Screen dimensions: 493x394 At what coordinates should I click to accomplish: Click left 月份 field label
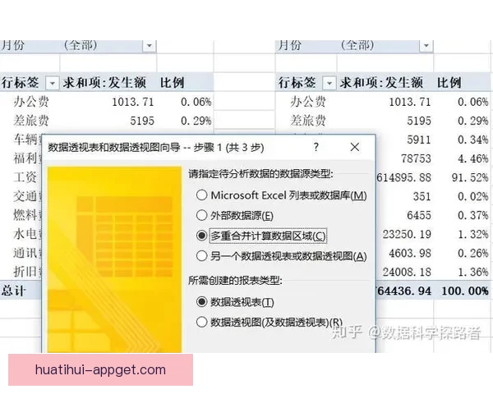click(x=13, y=46)
